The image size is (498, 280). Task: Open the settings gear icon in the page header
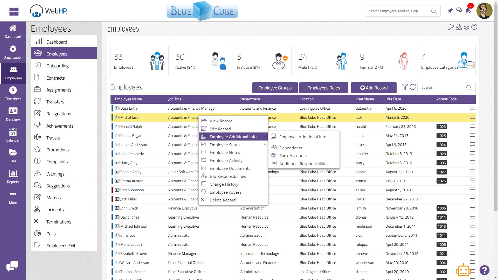pos(466,27)
